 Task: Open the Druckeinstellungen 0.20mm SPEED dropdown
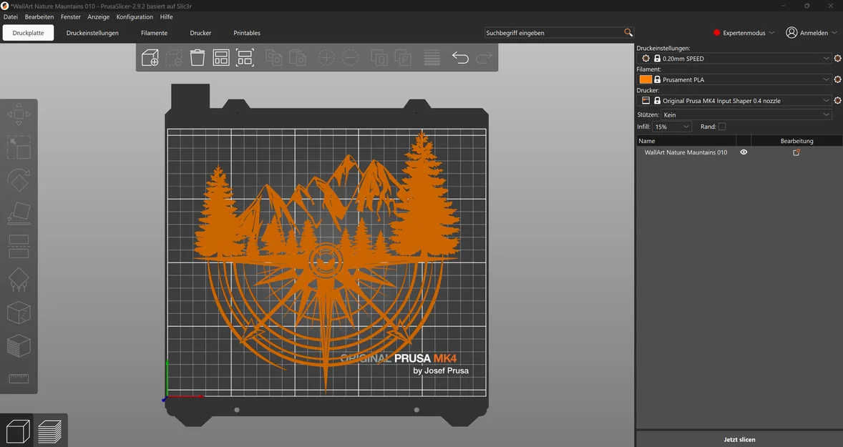pos(734,58)
